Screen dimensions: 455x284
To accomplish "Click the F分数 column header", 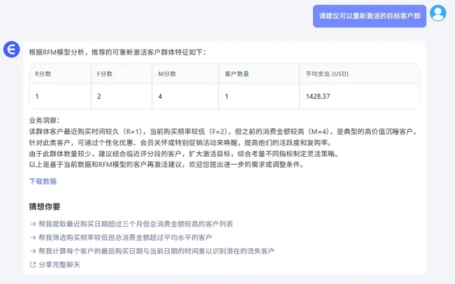I will point(105,74).
